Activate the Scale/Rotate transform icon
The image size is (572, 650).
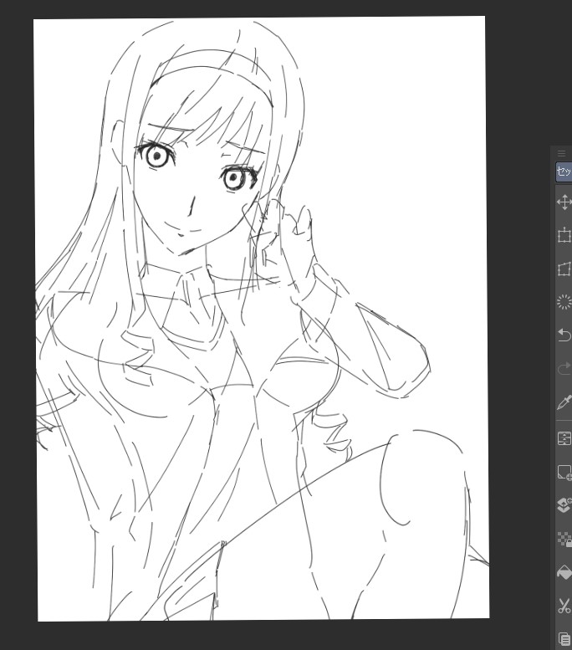(x=564, y=235)
